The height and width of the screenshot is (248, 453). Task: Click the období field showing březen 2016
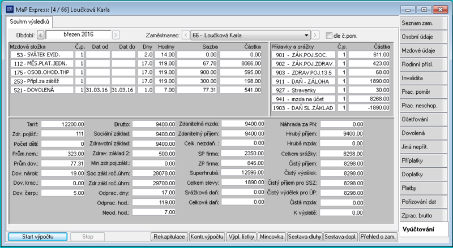coord(78,35)
